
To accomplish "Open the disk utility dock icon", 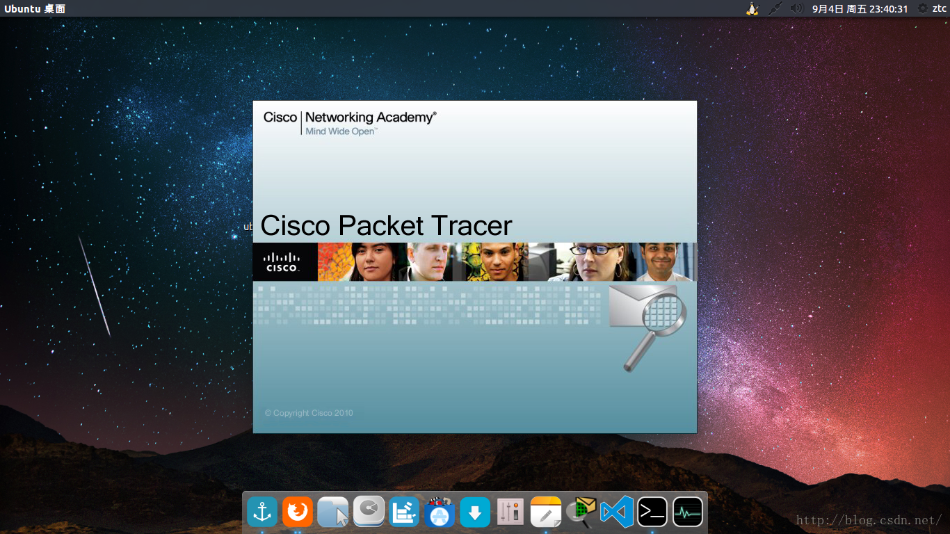I will pos(369,511).
